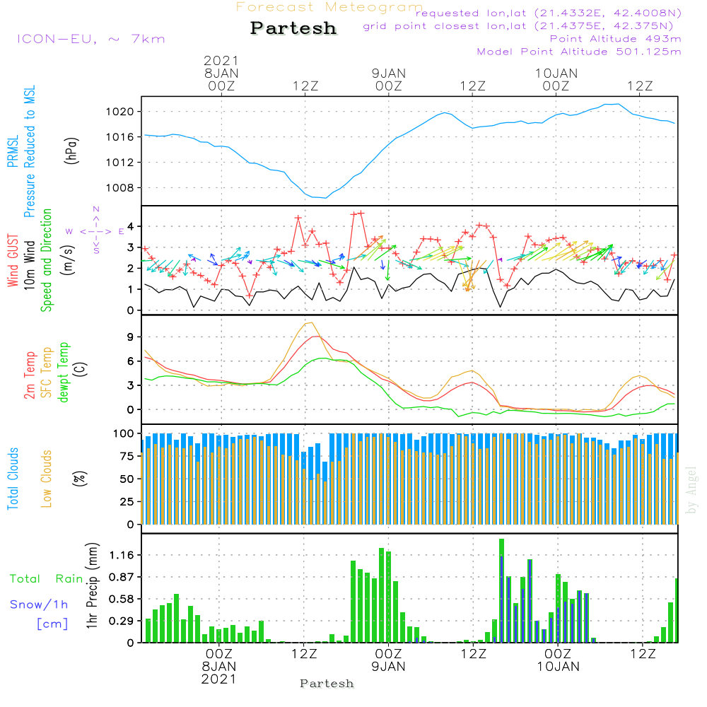Click the Forecast Meteogram heading
Screen dimensions: 707x707
click(x=329, y=8)
